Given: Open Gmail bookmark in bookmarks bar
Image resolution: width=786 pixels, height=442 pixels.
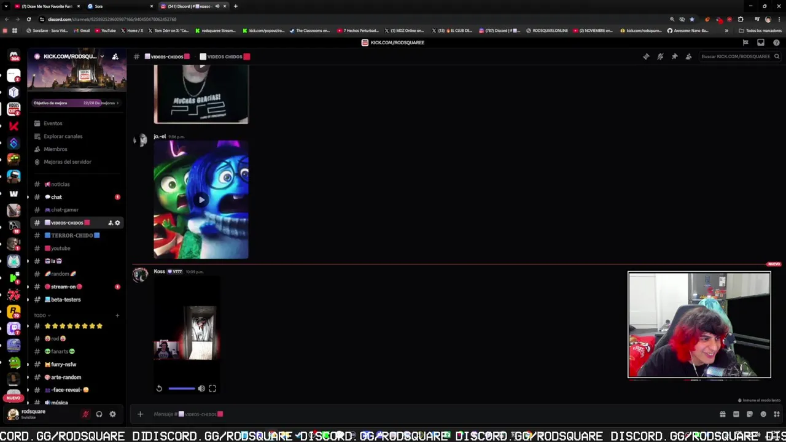Looking at the screenshot, I should tap(82, 31).
